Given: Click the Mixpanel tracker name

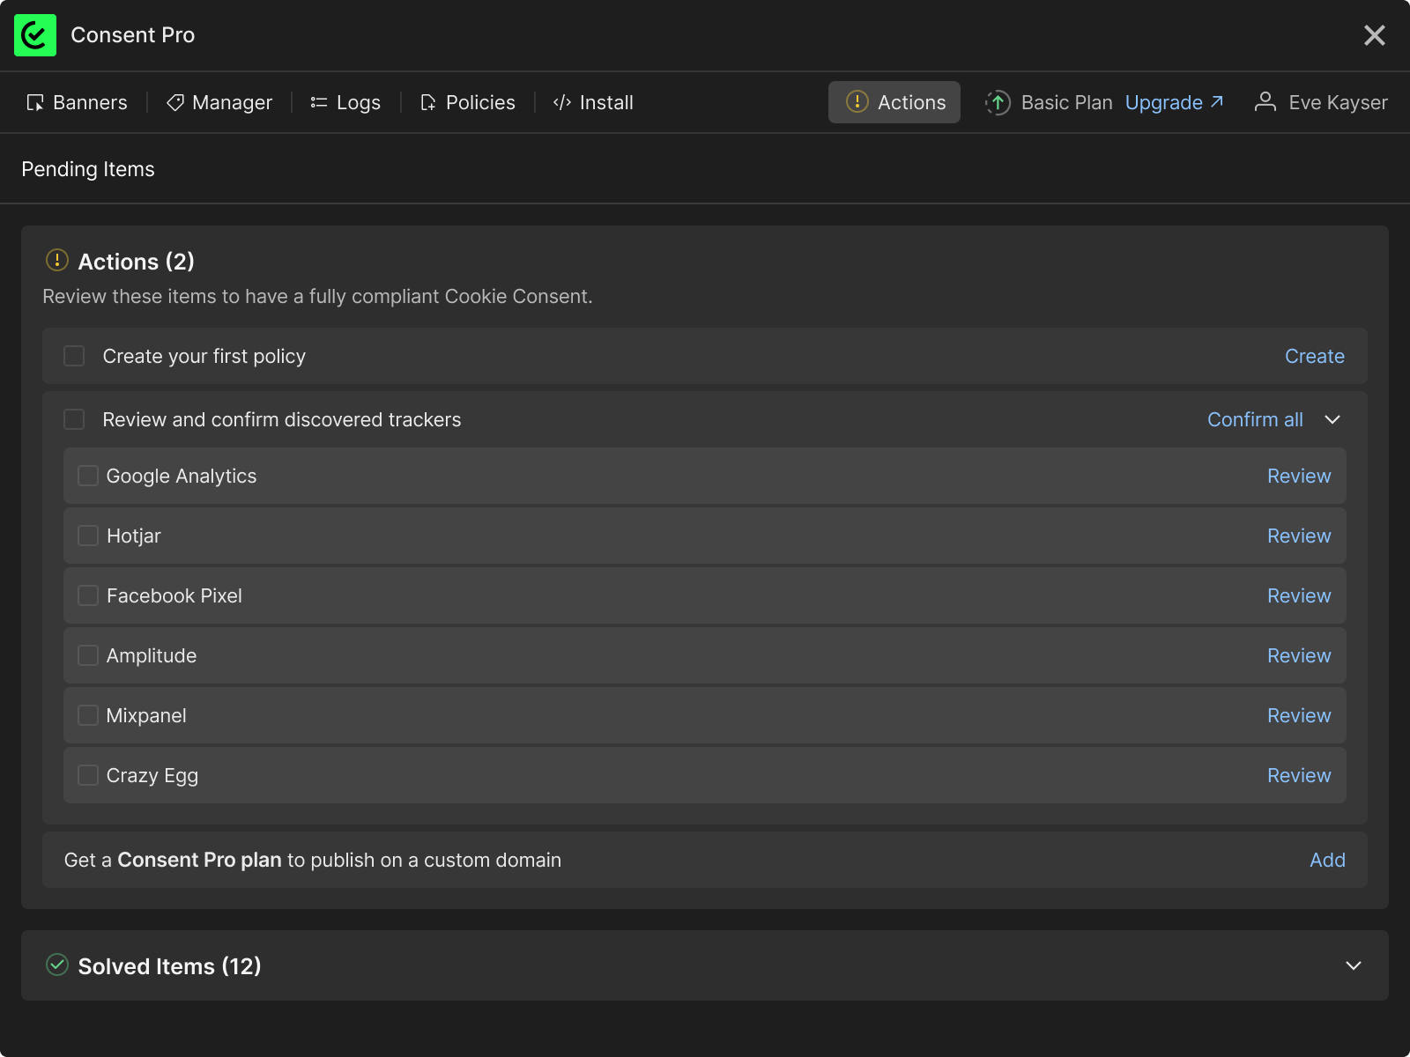Looking at the screenshot, I should (146, 715).
